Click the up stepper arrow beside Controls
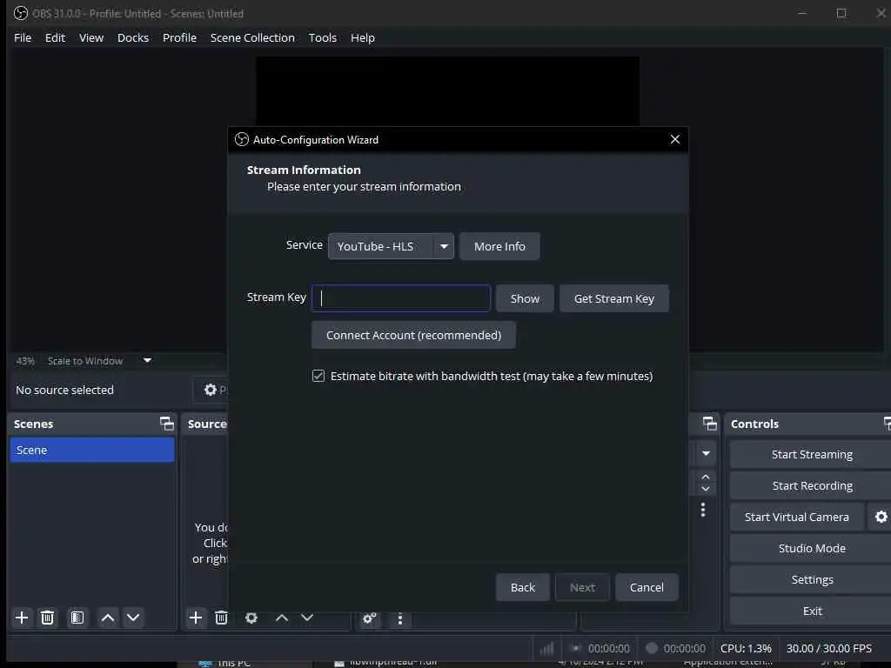Screen dimensions: 891x668 click(705, 477)
